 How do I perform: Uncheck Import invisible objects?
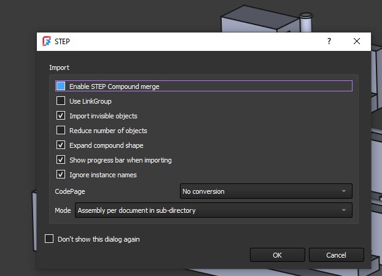click(61, 116)
